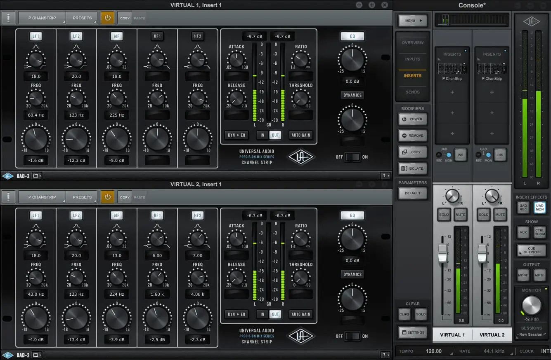Flip the OFF/ON switch in Virtual 1 plugin
This screenshot has width=551, height=360.
click(x=352, y=157)
